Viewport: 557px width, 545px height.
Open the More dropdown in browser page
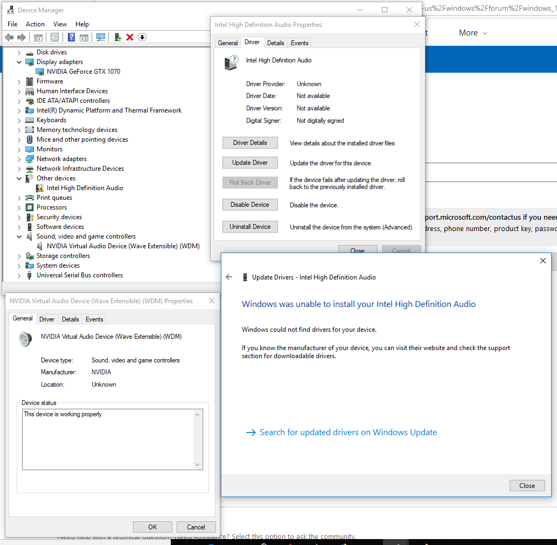pos(473,33)
